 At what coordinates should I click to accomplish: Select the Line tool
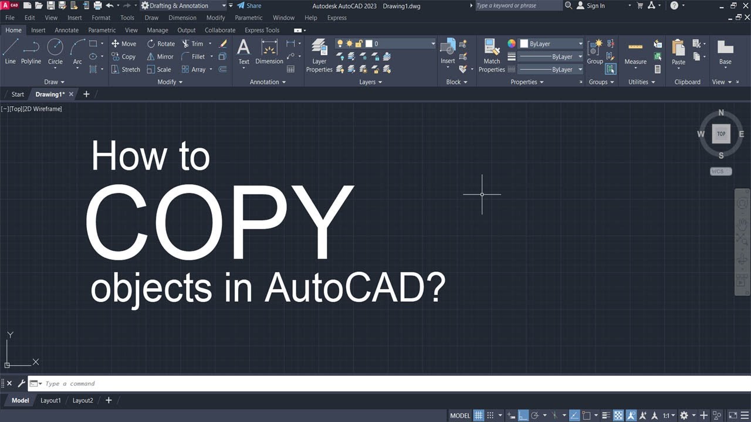coord(11,52)
